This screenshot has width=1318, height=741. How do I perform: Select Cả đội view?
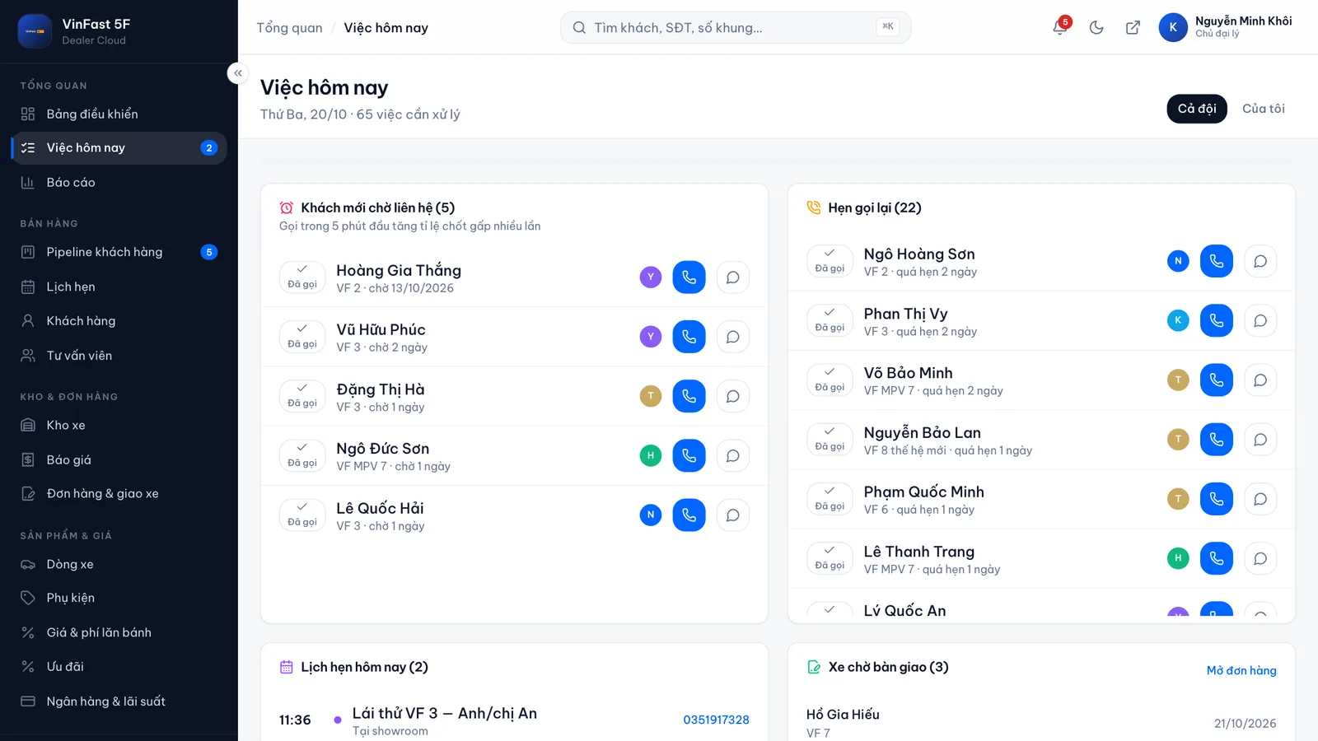click(x=1197, y=109)
